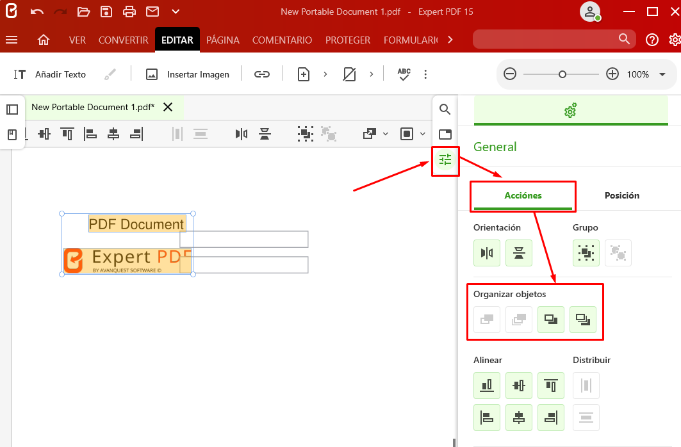Viewport: 681px width, 447px height.
Task: Align left in panel Alinear section
Action: [x=487, y=418]
